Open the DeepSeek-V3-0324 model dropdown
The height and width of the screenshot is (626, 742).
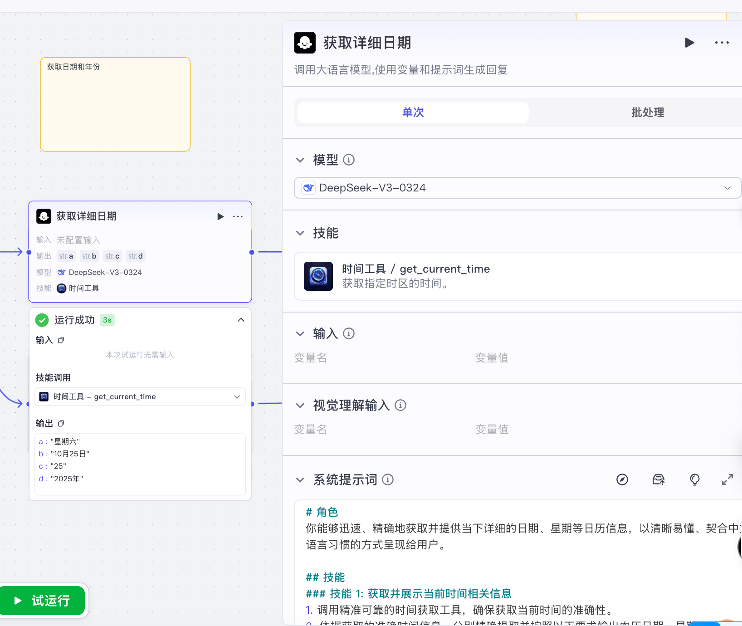pyautogui.click(x=517, y=188)
